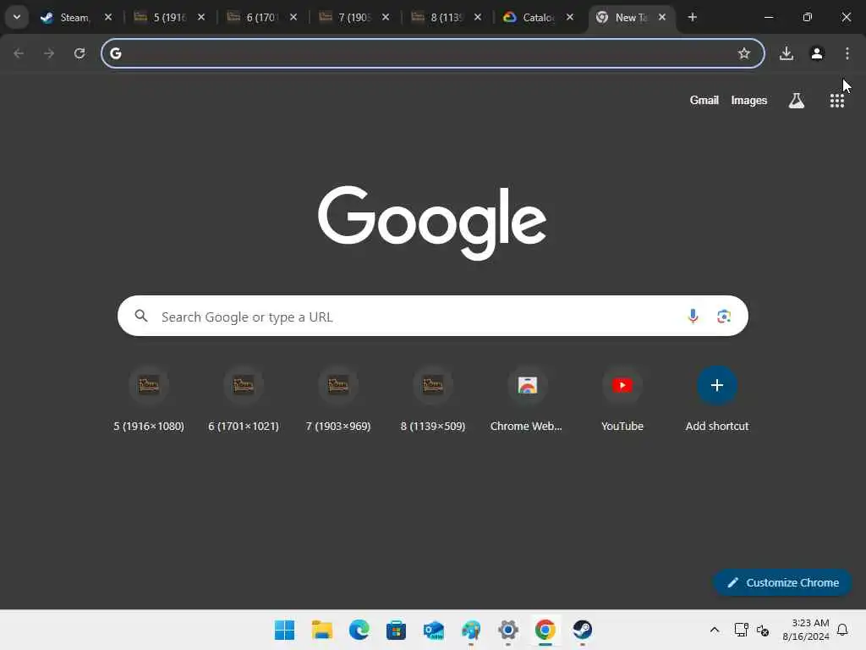Open network status tray icon
The height and width of the screenshot is (650, 866).
click(x=741, y=630)
